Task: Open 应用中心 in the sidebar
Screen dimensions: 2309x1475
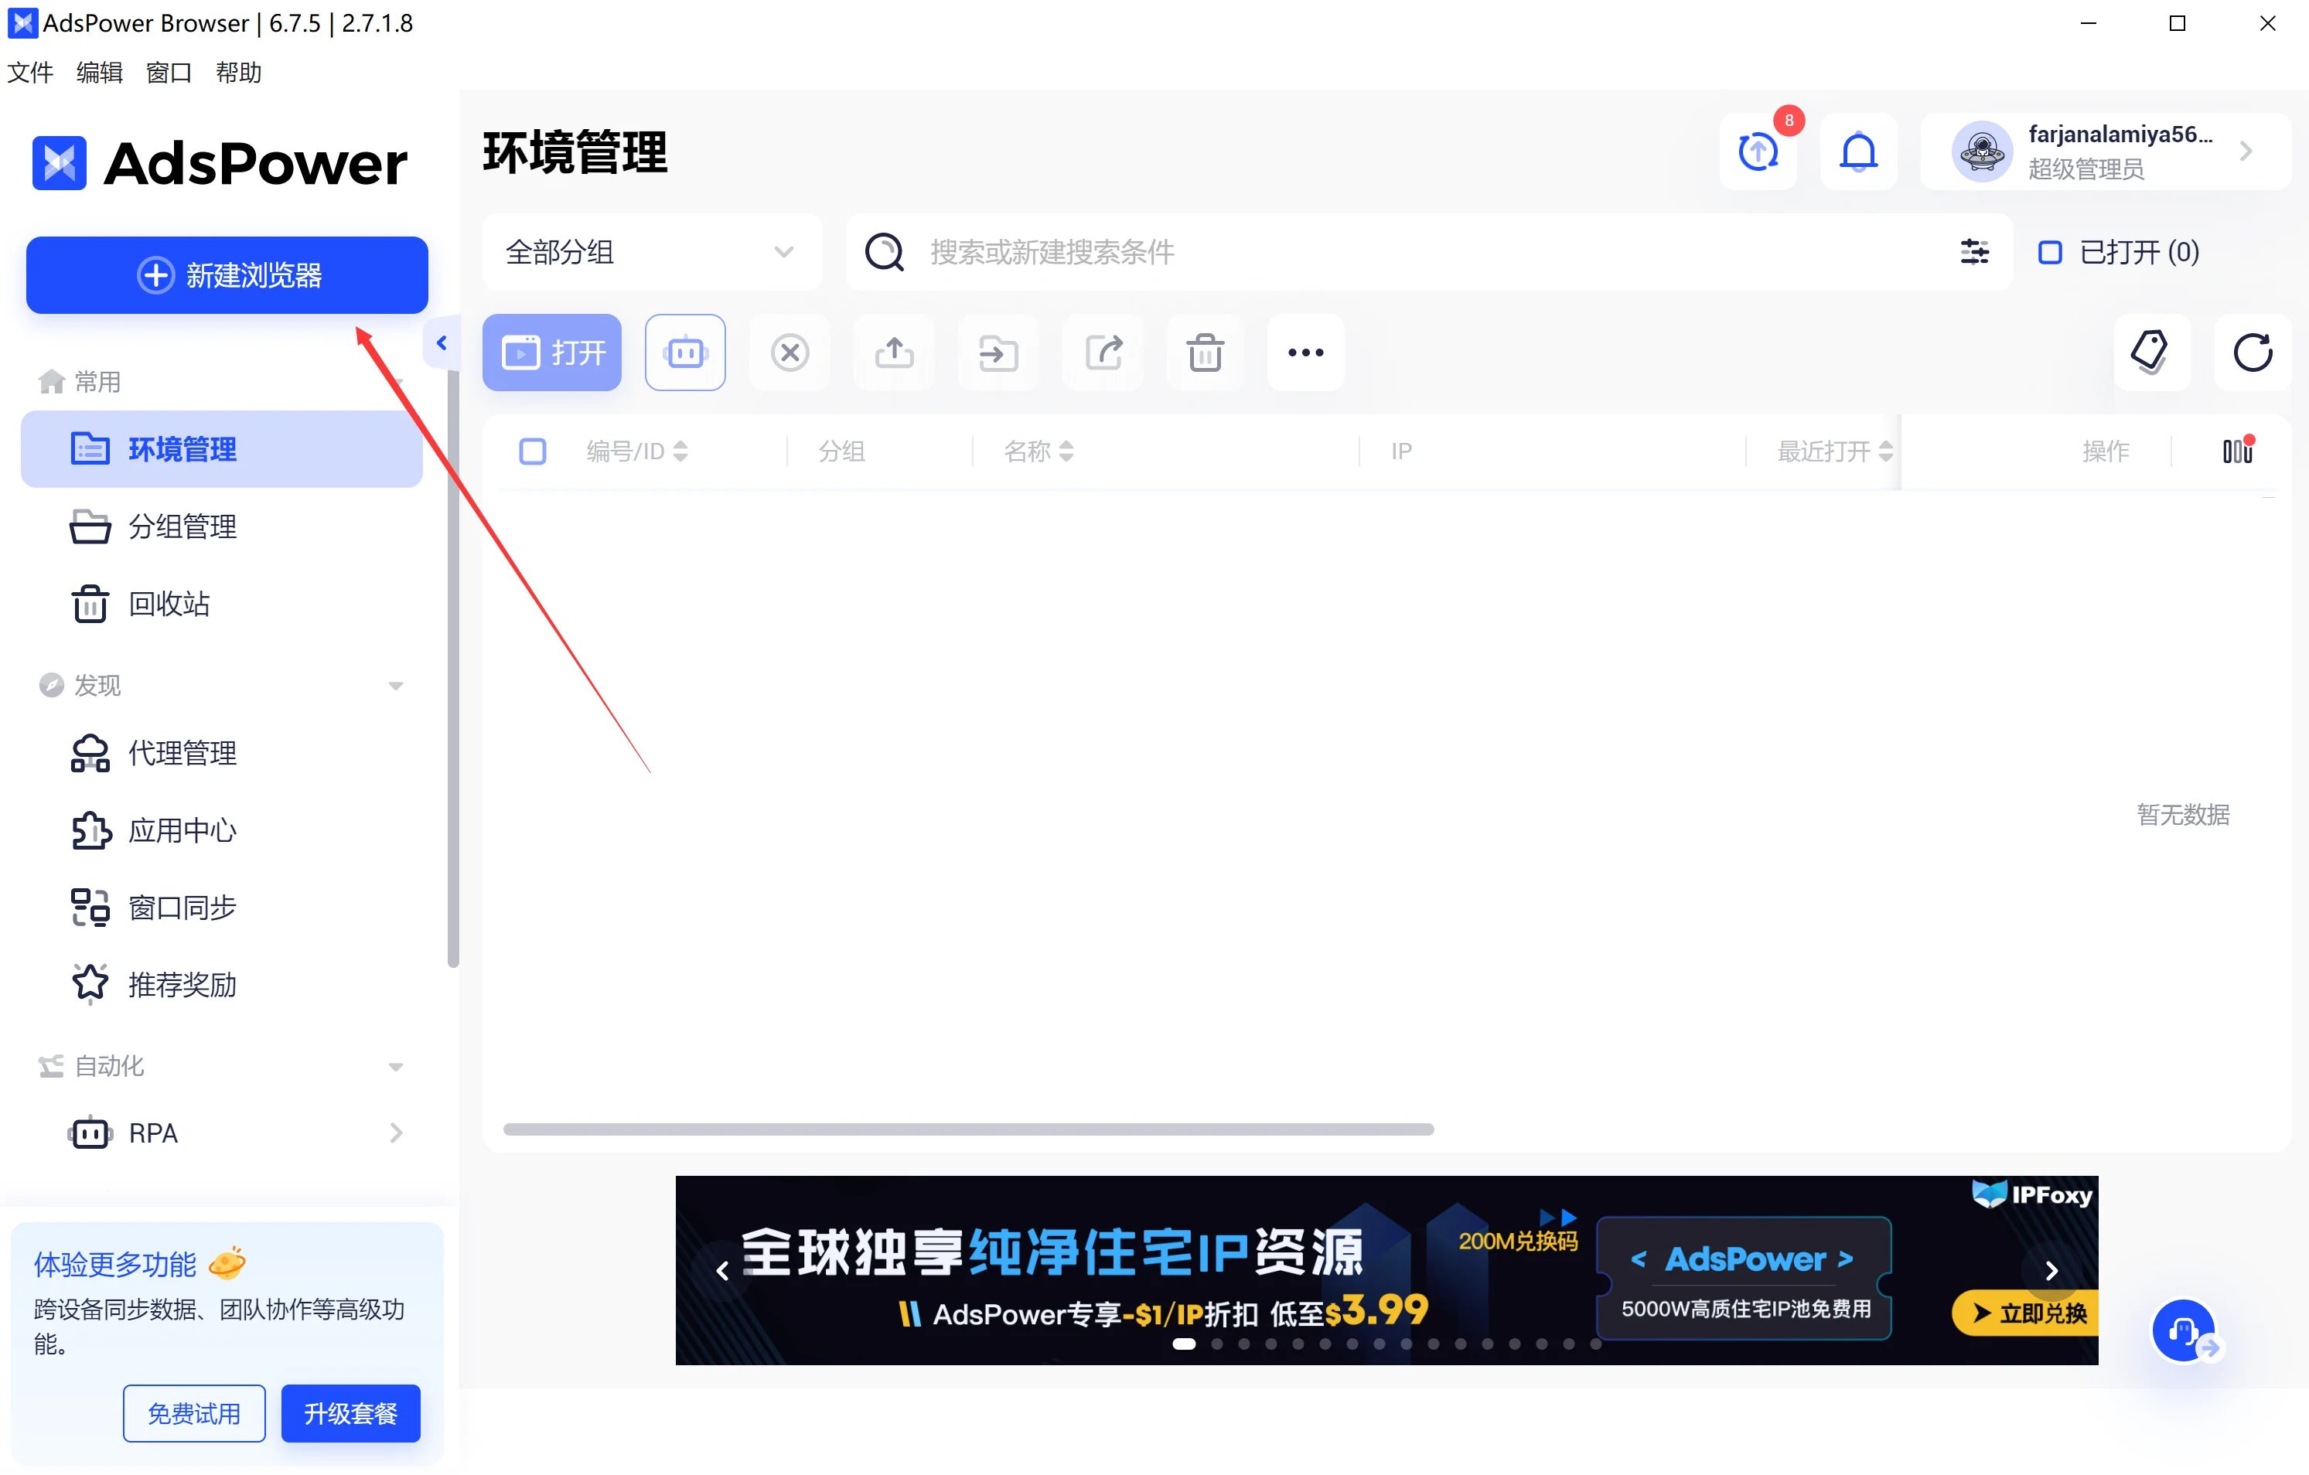Action: (x=221, y=830)
